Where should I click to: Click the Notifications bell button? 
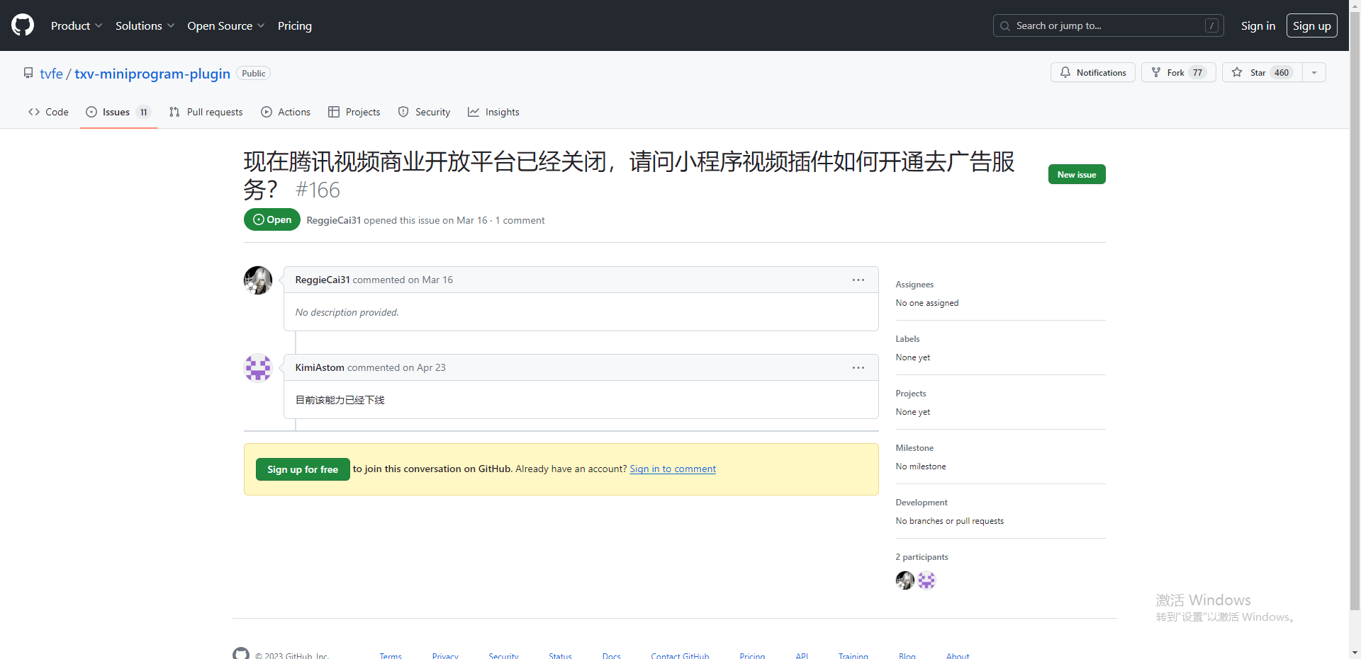click(x=1092, y=72)
